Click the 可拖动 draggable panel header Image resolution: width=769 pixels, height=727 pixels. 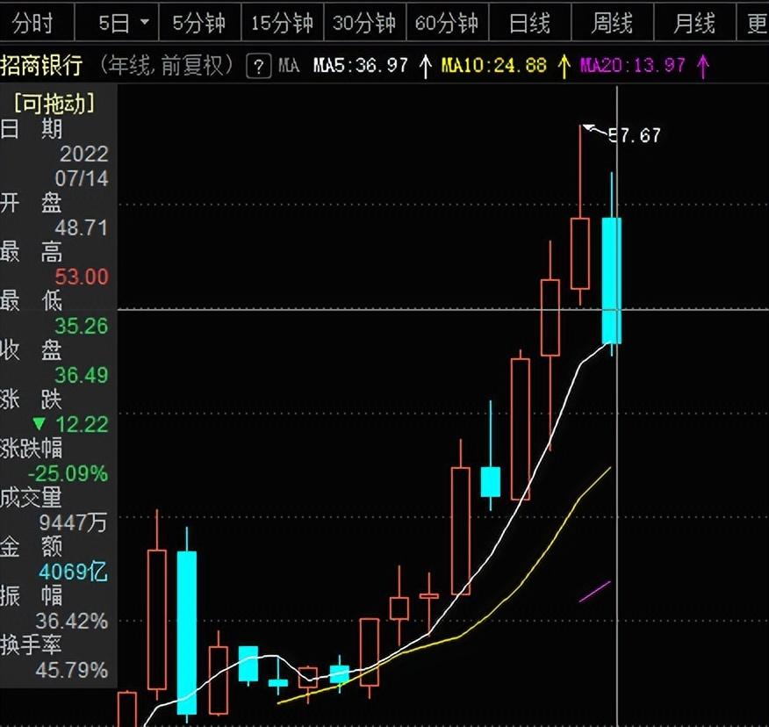click(54, 104)
